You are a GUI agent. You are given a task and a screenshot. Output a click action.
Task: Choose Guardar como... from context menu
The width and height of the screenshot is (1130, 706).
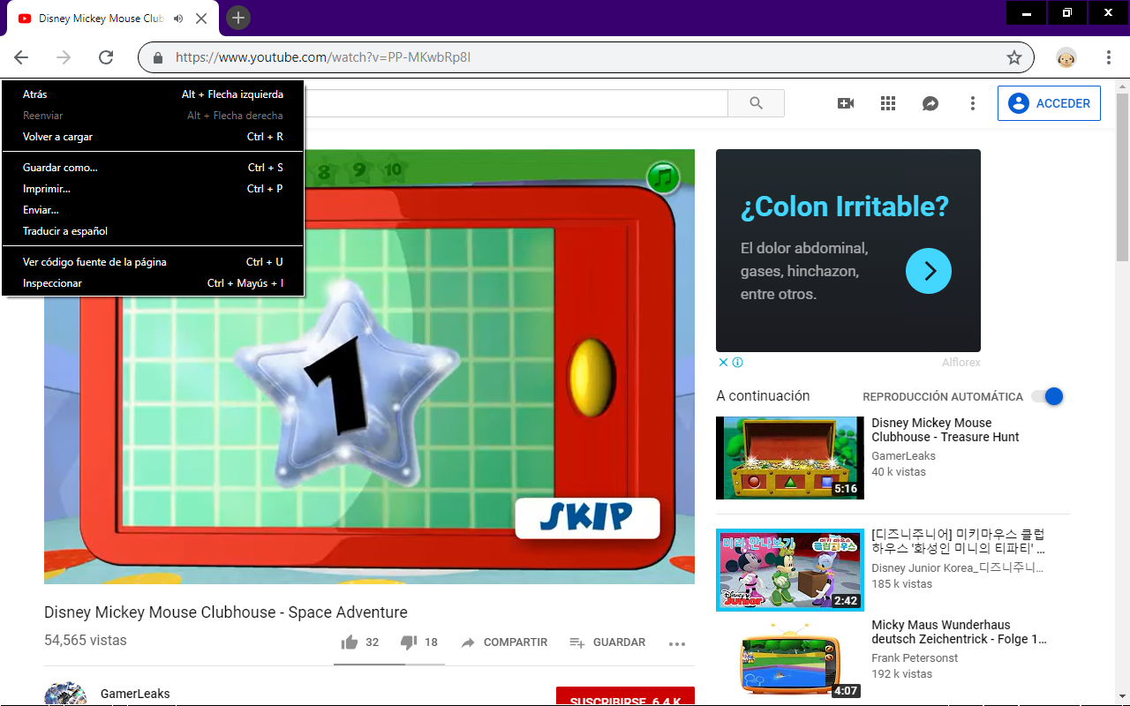click(153, 168)
